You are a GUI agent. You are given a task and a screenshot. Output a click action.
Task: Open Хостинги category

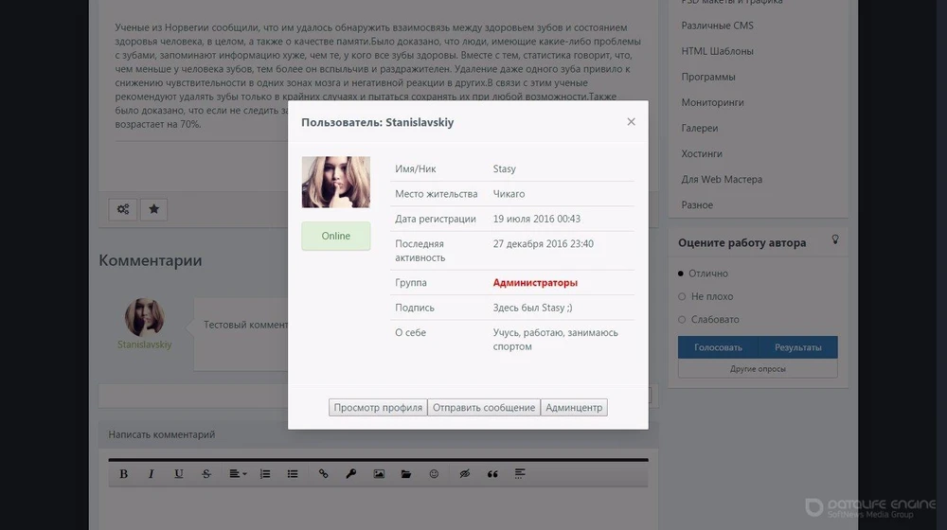click(x=702, y=154)
